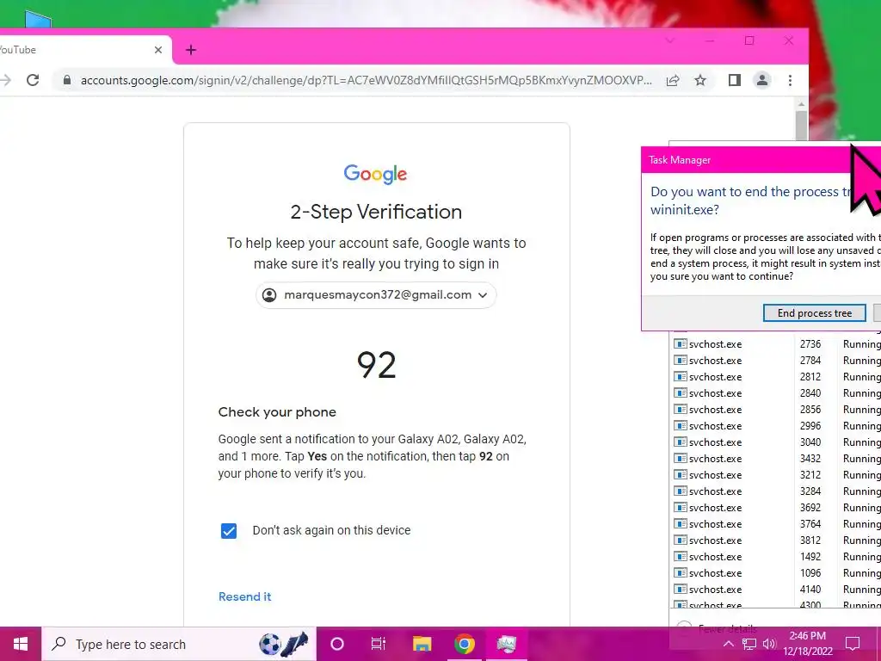This screenshot has height=661, width=881.
Task: Click the Type here to search box
Action: (179, 644)
